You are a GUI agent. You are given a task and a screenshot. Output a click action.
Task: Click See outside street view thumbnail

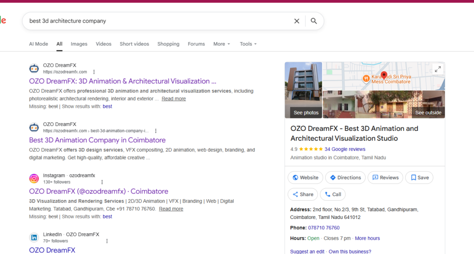tap(384, 104)
